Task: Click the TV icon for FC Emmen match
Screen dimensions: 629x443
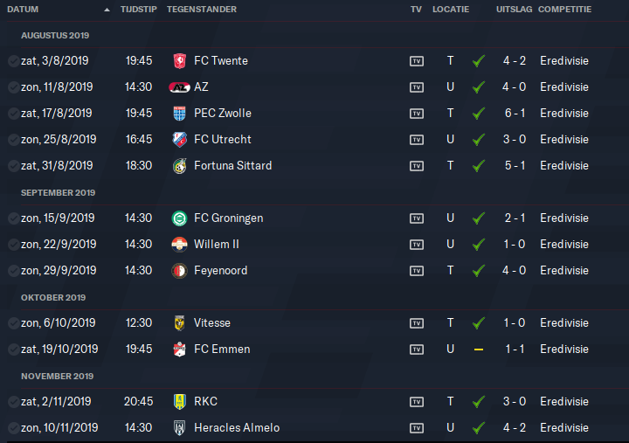Action: (417, 350)
